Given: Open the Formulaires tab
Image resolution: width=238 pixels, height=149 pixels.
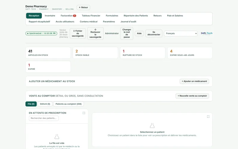Looking at the screenshot, I should click(112, 16).
